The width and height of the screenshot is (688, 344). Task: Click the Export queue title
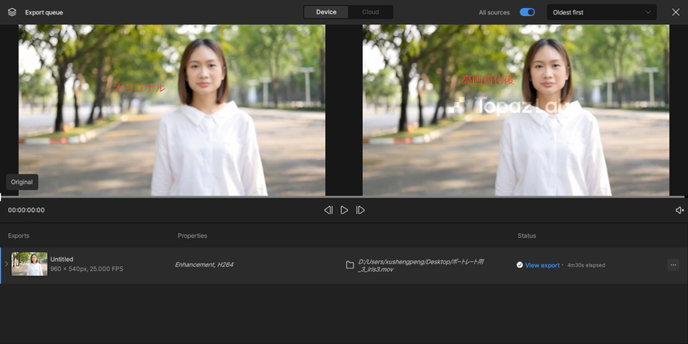coord(44,12)
